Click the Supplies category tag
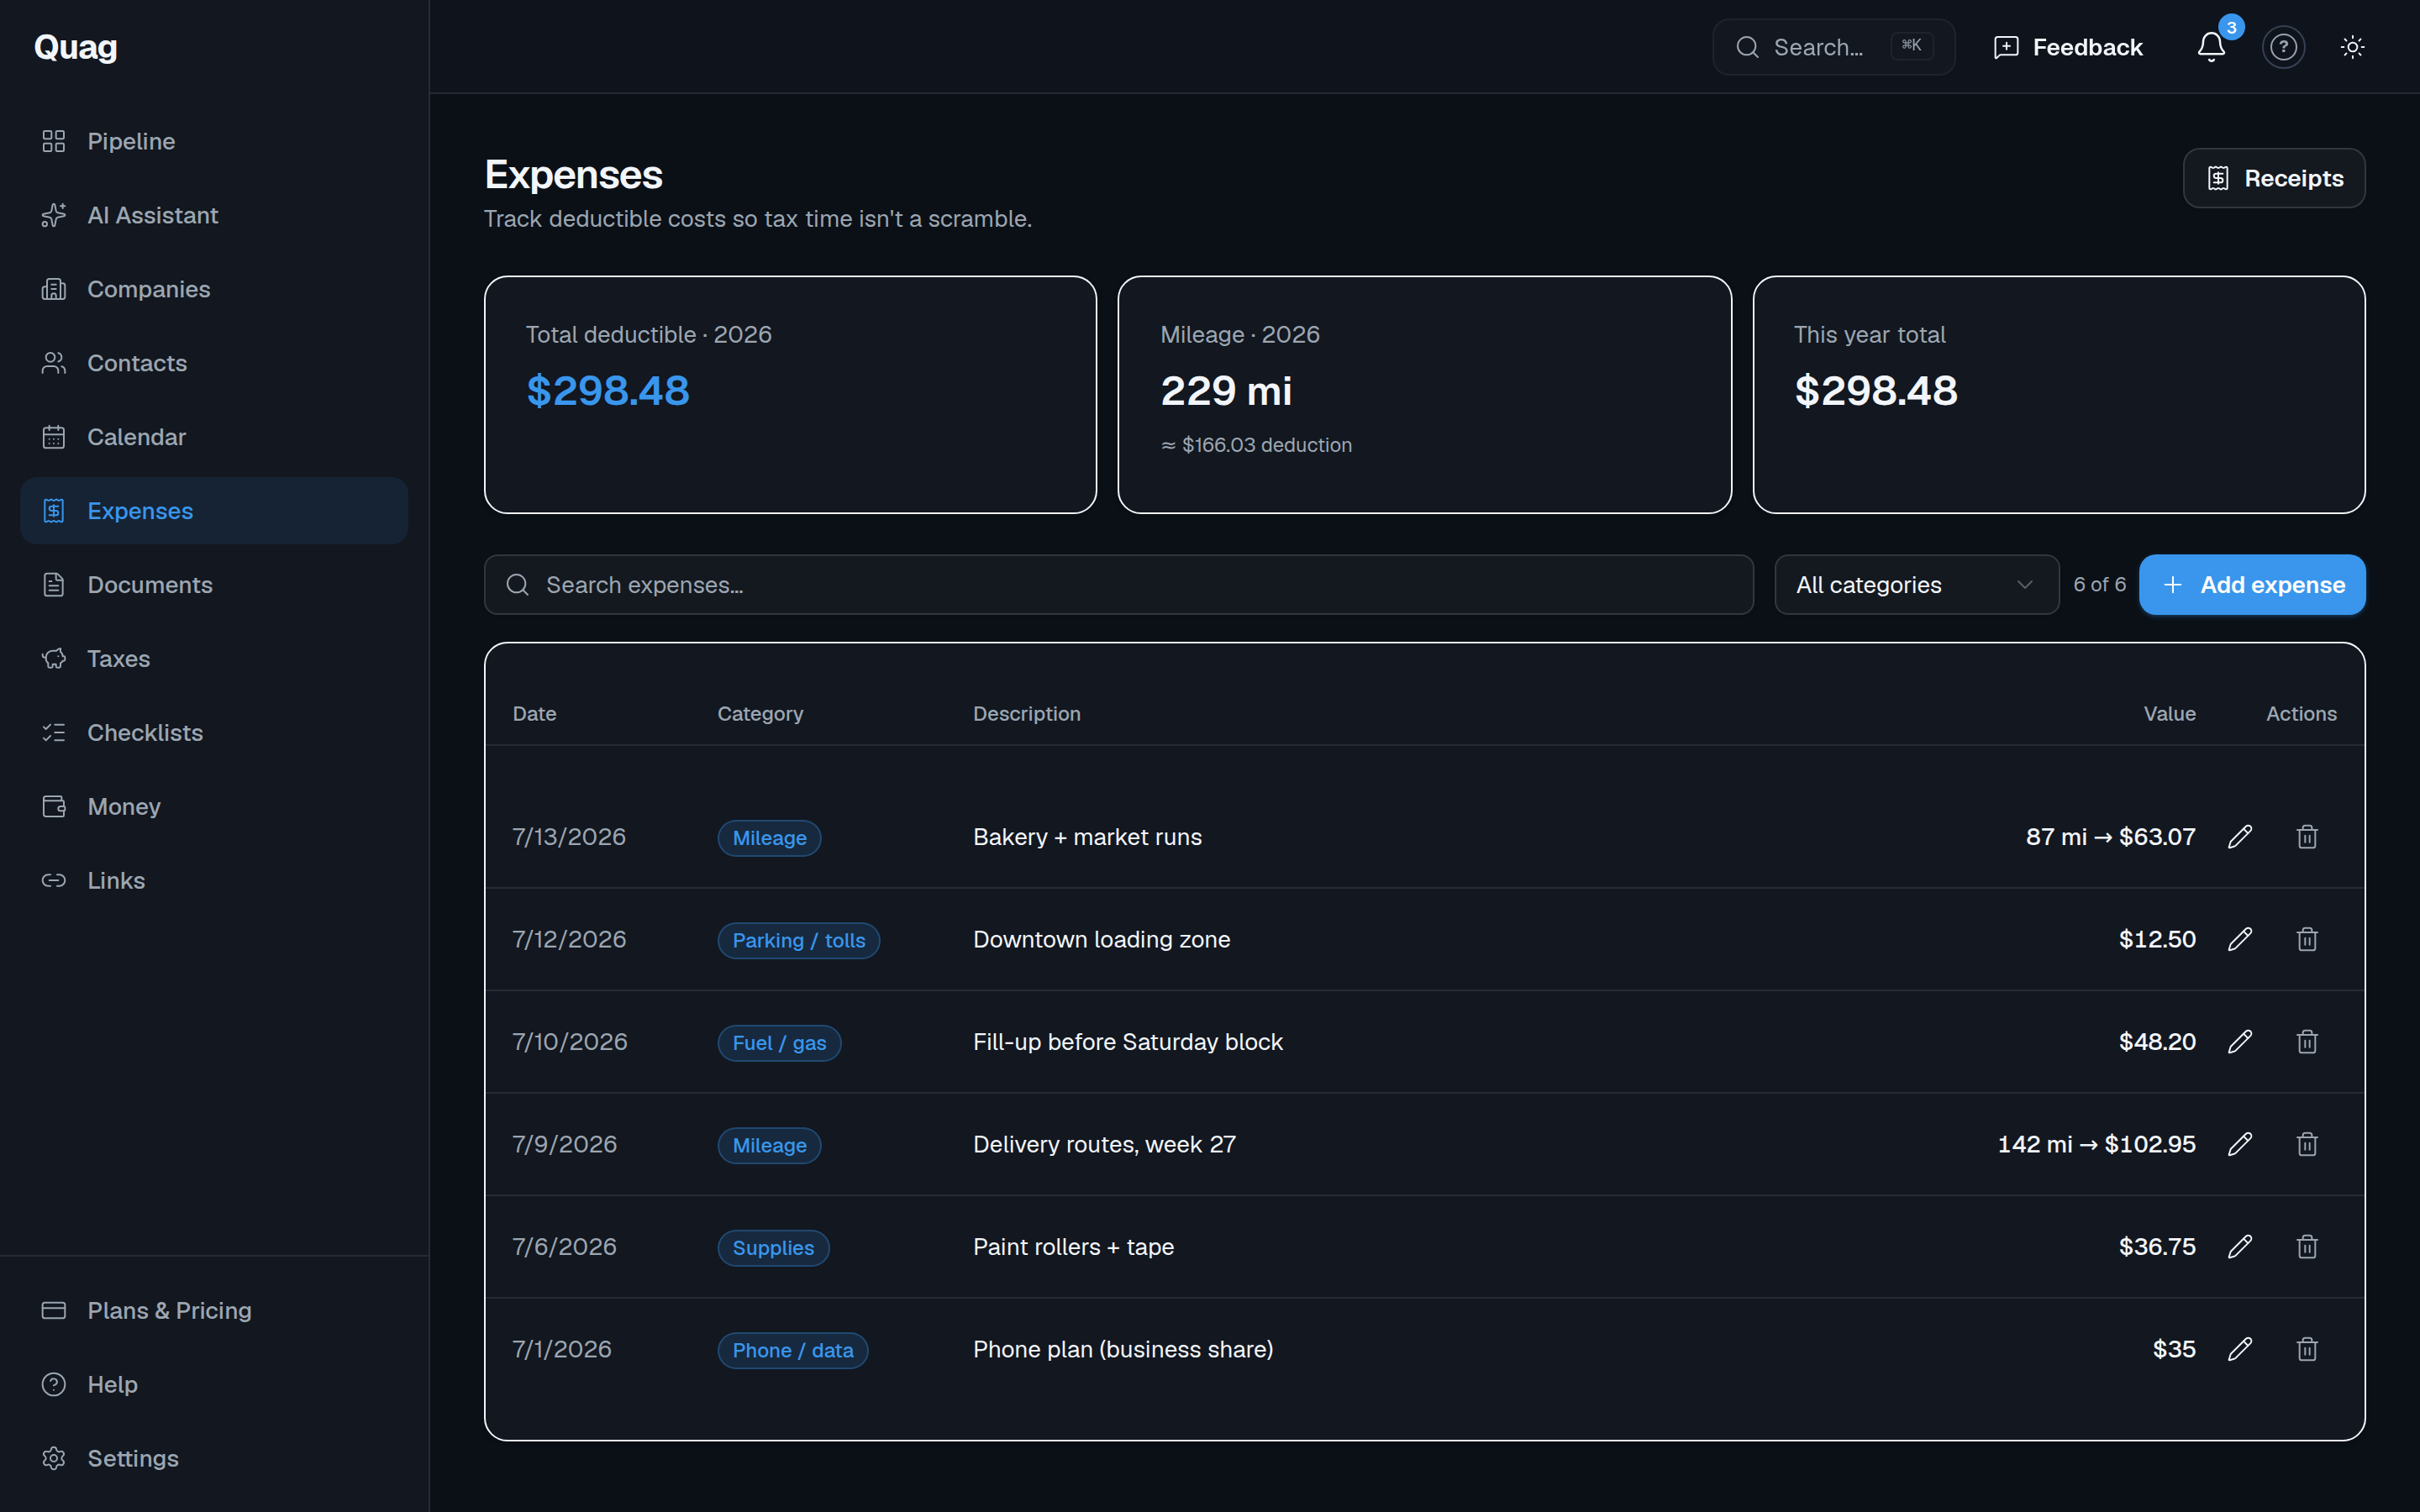 [773, 1248]
